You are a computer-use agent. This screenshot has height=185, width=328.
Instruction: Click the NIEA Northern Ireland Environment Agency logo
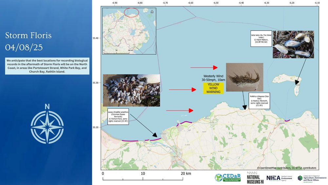click(279, 178)
